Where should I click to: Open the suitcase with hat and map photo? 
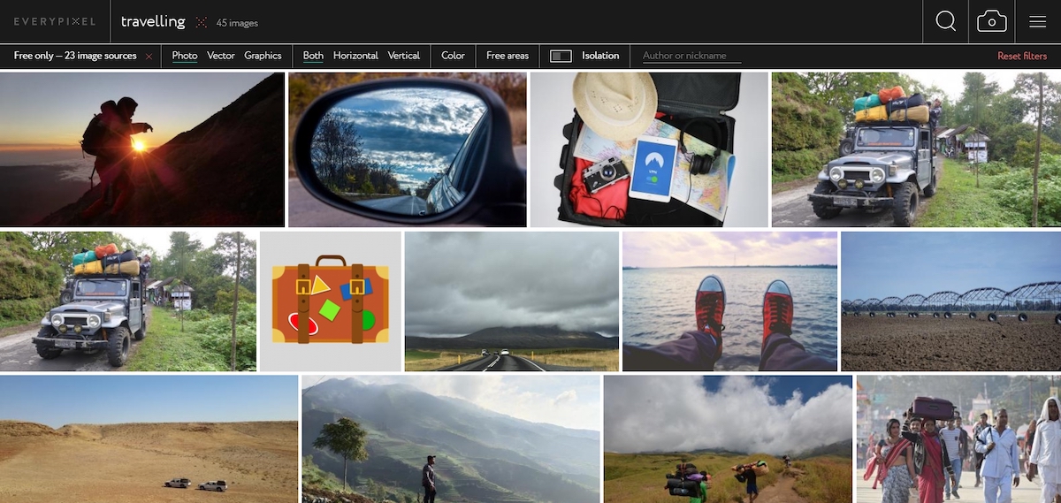tap(649, 149)
